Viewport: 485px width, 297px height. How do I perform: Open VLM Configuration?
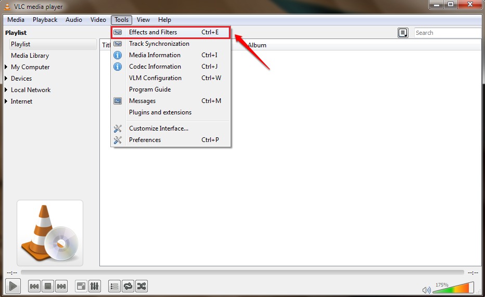coord(171,78)
